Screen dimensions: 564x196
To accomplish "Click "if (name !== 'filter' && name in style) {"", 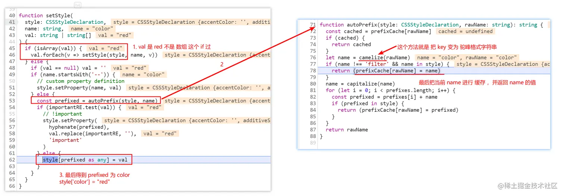I will pyautogui.click(x=388, y=64).
